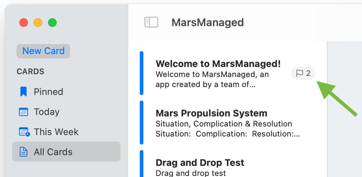This screenshot has width=362, height=177.
Task: Click the Today calendar icon
Action: point(23,112)
